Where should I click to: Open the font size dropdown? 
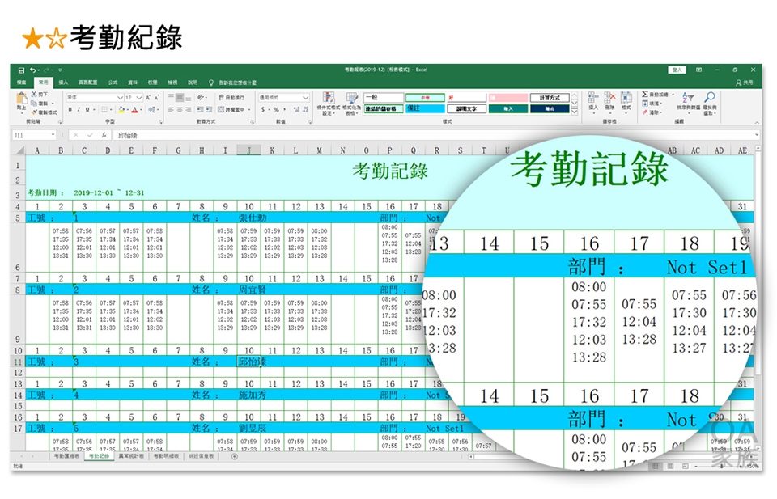pos(138,97)
